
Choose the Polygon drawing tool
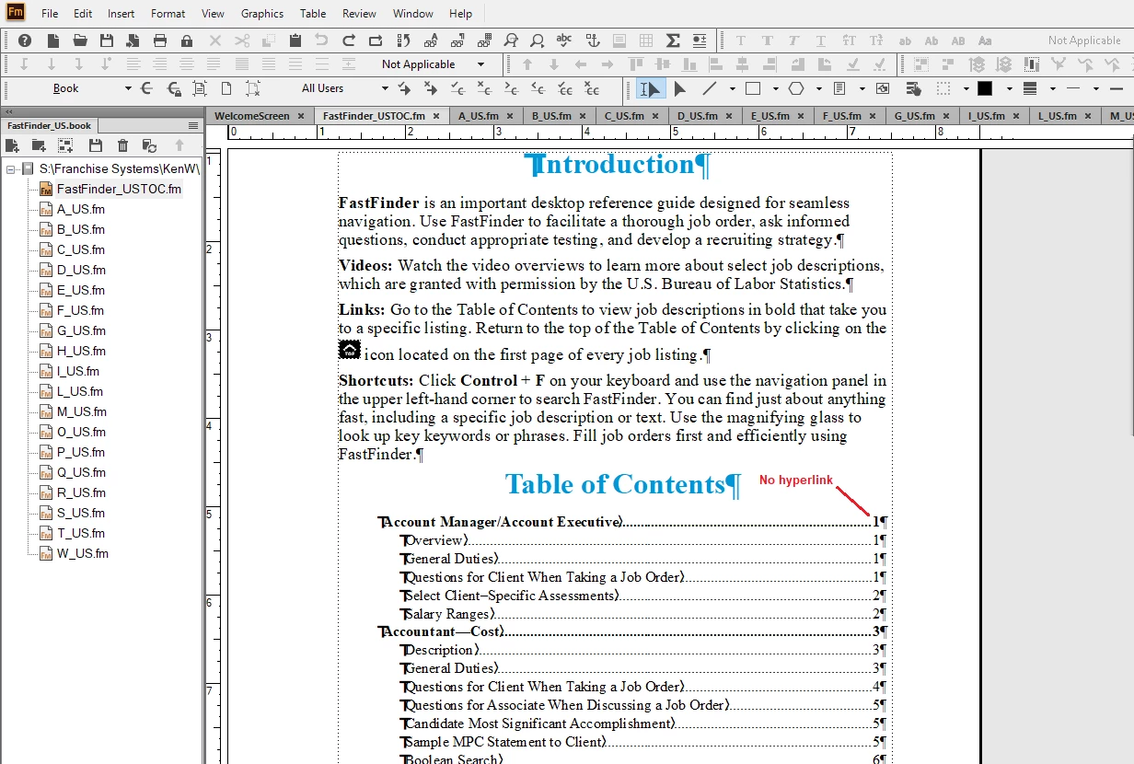pos(796,88)
